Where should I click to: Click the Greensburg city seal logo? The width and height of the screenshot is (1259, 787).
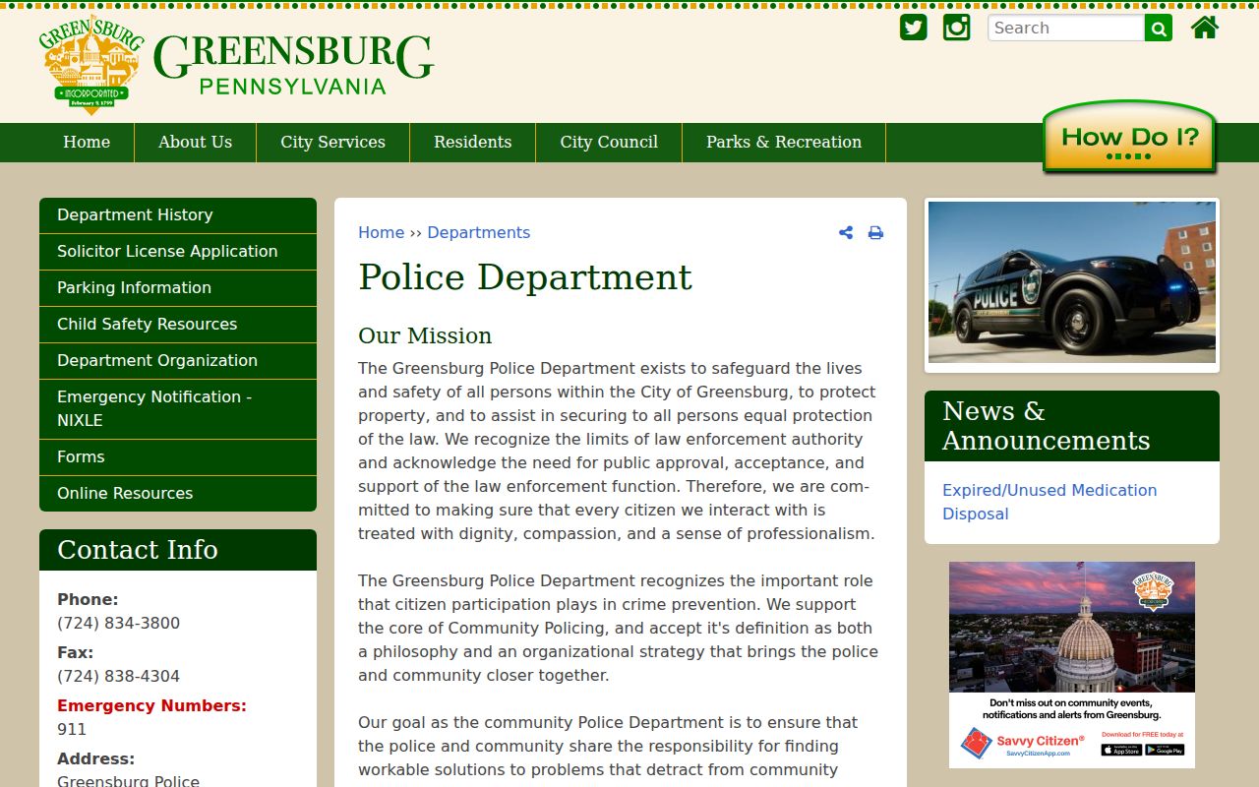[91, 65]
